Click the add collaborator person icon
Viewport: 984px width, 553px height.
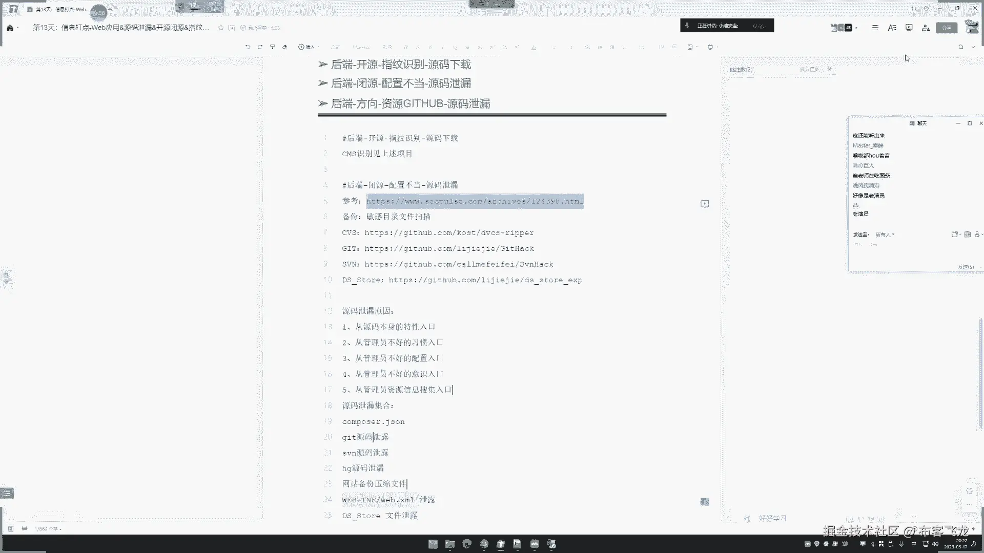coord(926,28)
